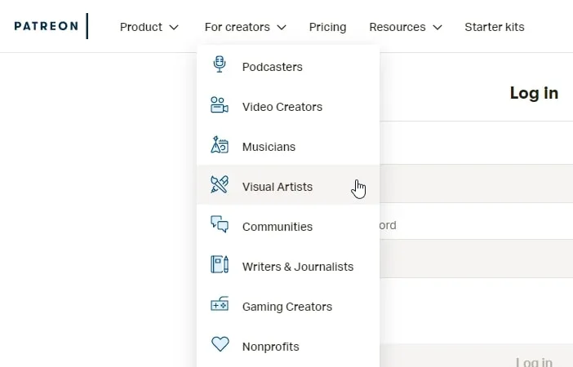Click the Visual Artists brush icon
Screen dimensions: 573x367
pyautogui.click(x=219, y=185)
